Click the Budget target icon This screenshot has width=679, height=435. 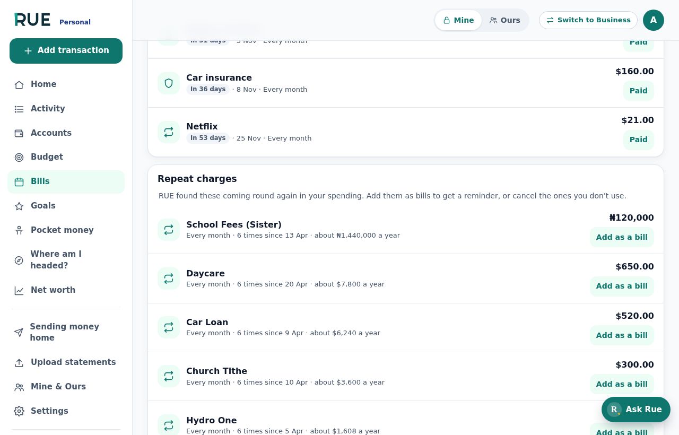(19, 157)
